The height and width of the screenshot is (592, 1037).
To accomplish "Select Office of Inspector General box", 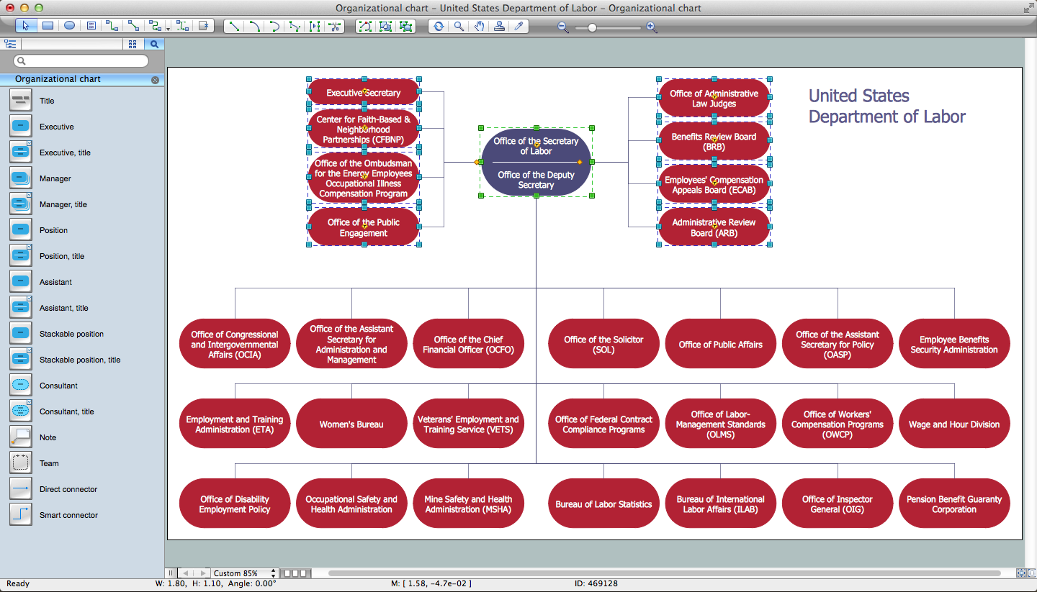I will pos(838,504).
